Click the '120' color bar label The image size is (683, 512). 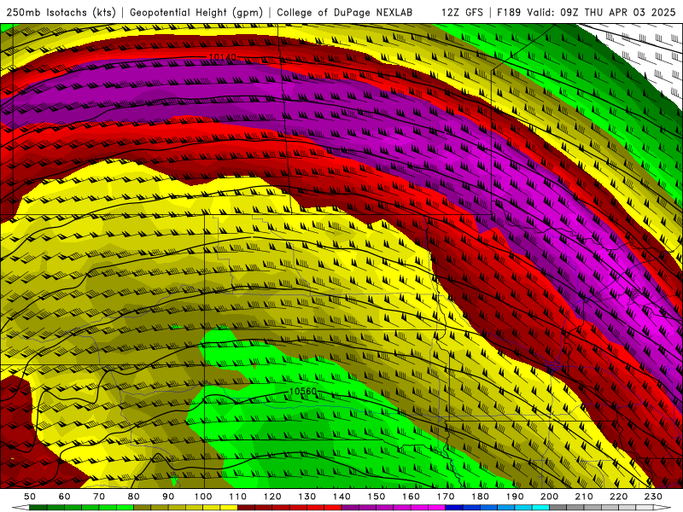[272, 497]
